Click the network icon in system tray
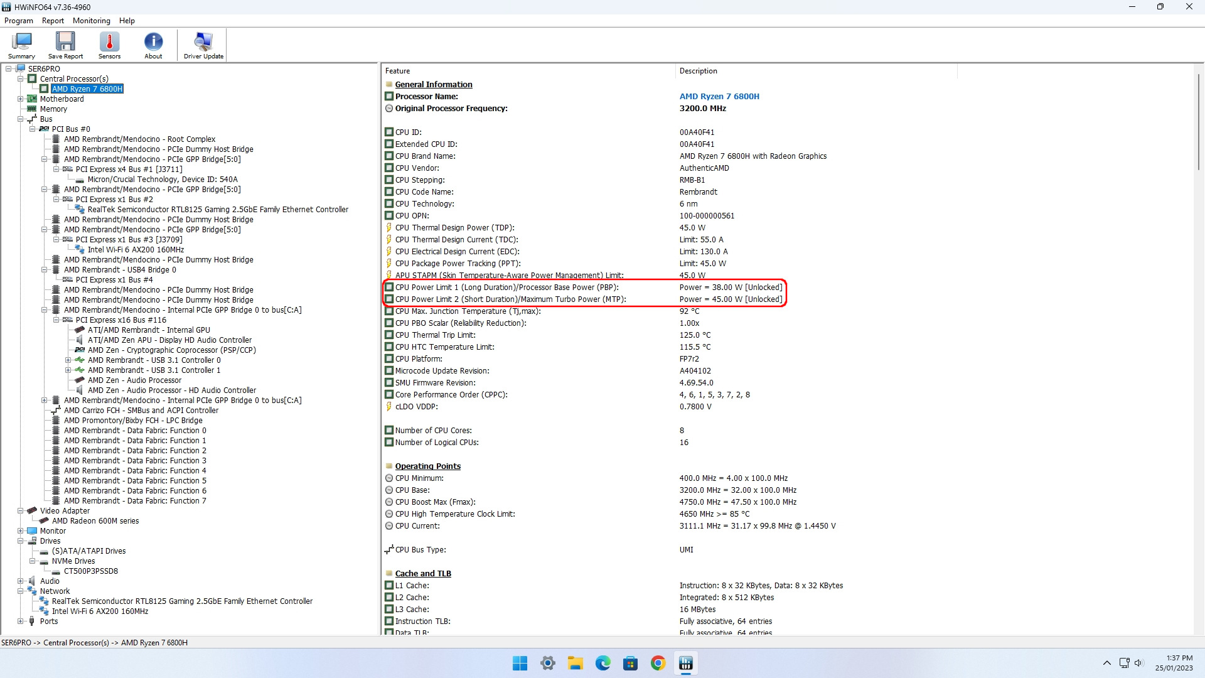This screenshot has height=678, width=1205. tap(1124, 663)
